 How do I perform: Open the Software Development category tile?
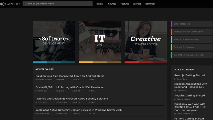tap(54, 42)
